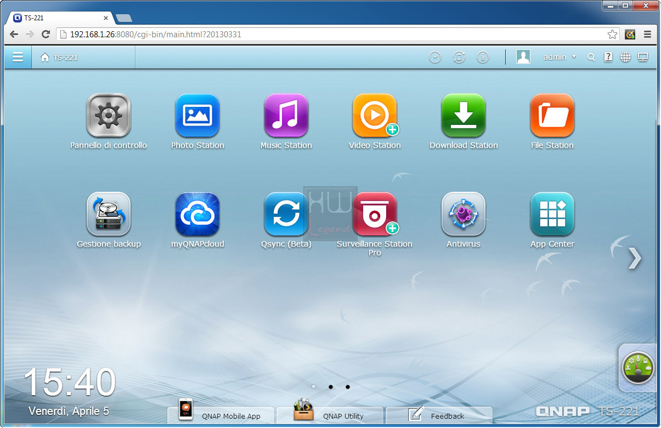Open App Center
Screen dimensions: 661x428
tap(552, 214)
